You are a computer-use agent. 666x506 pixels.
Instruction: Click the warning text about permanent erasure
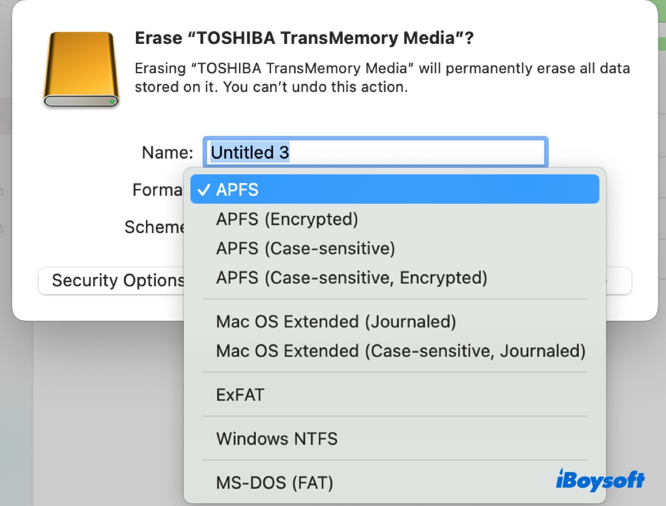tap(383, 78)
